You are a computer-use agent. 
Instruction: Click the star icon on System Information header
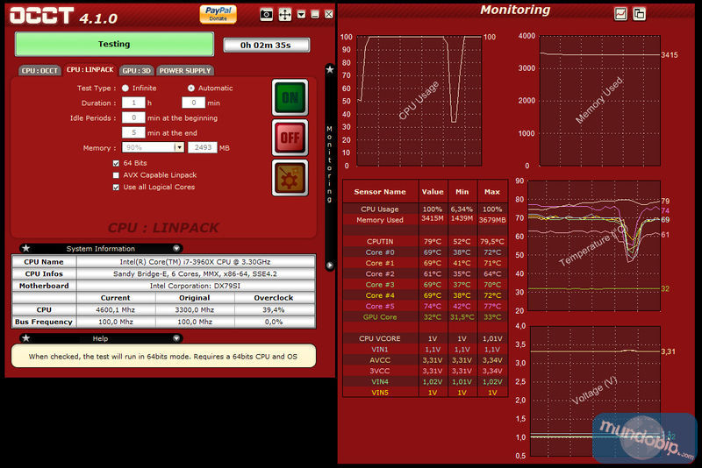[x=26, y=248]
